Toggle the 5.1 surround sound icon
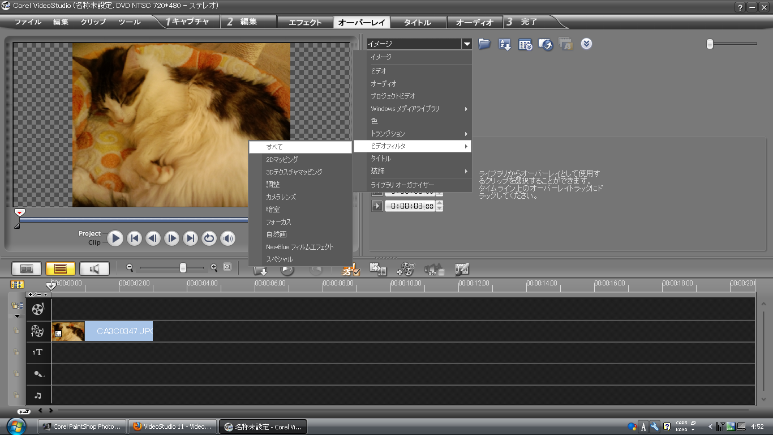The image size is (773, 435). coord(434,269)
